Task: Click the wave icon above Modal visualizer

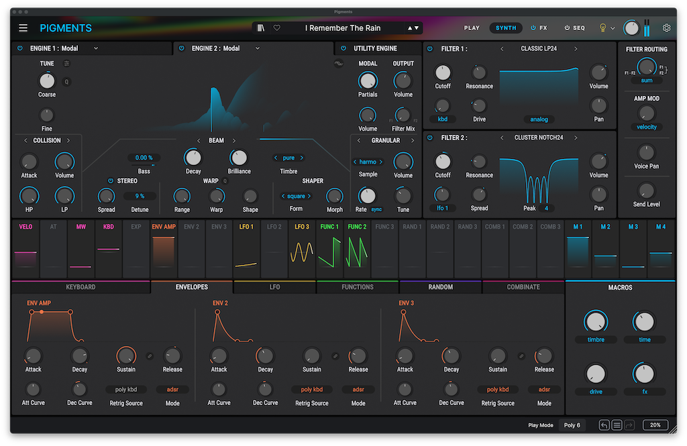Action: 338,64
